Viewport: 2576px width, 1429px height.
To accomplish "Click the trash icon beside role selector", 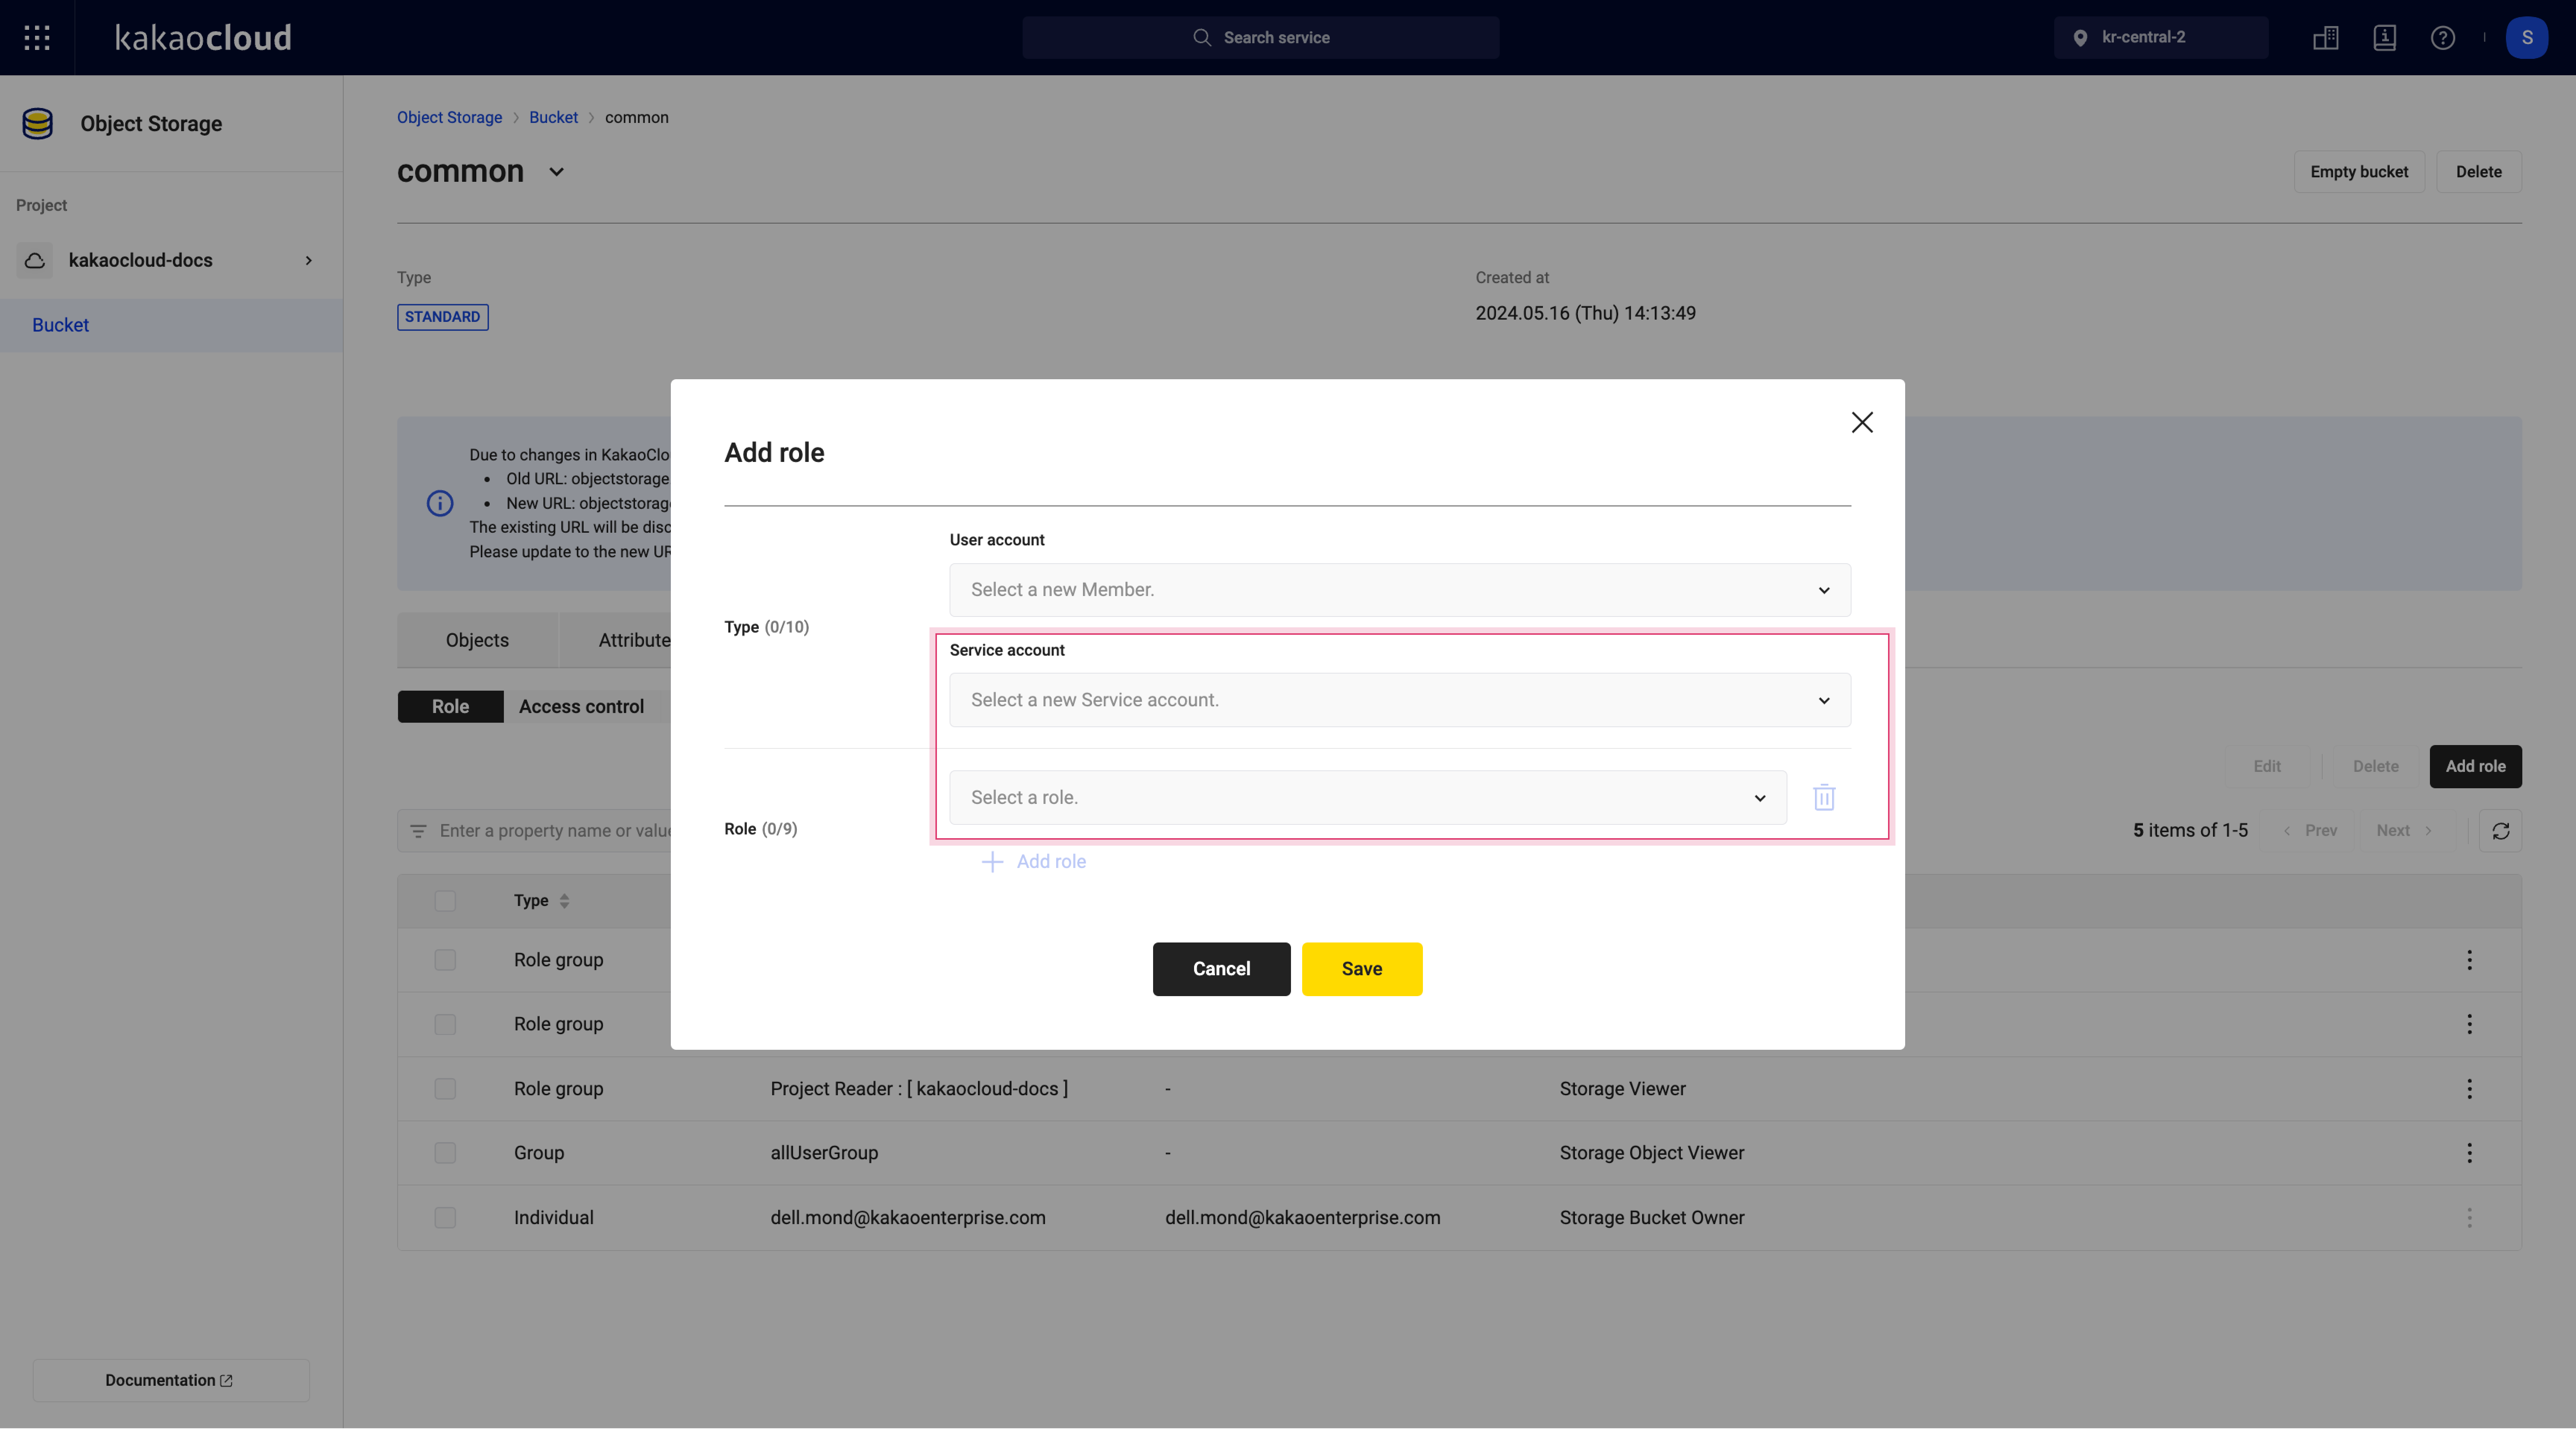I will [x=1824, y=798].
